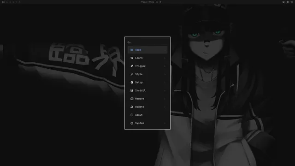Open the System entry label
This screenshot has width=295, height=166.
[139, 123]
